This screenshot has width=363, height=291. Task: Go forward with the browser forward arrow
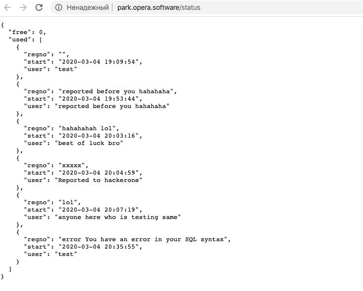23,7
